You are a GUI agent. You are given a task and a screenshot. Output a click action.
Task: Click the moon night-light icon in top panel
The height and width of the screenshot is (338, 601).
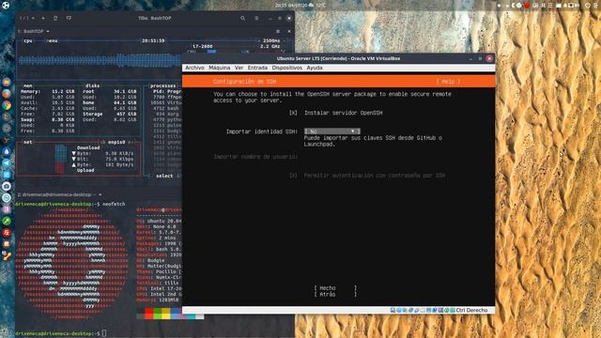pyautogui.click(x=514, y=6)
